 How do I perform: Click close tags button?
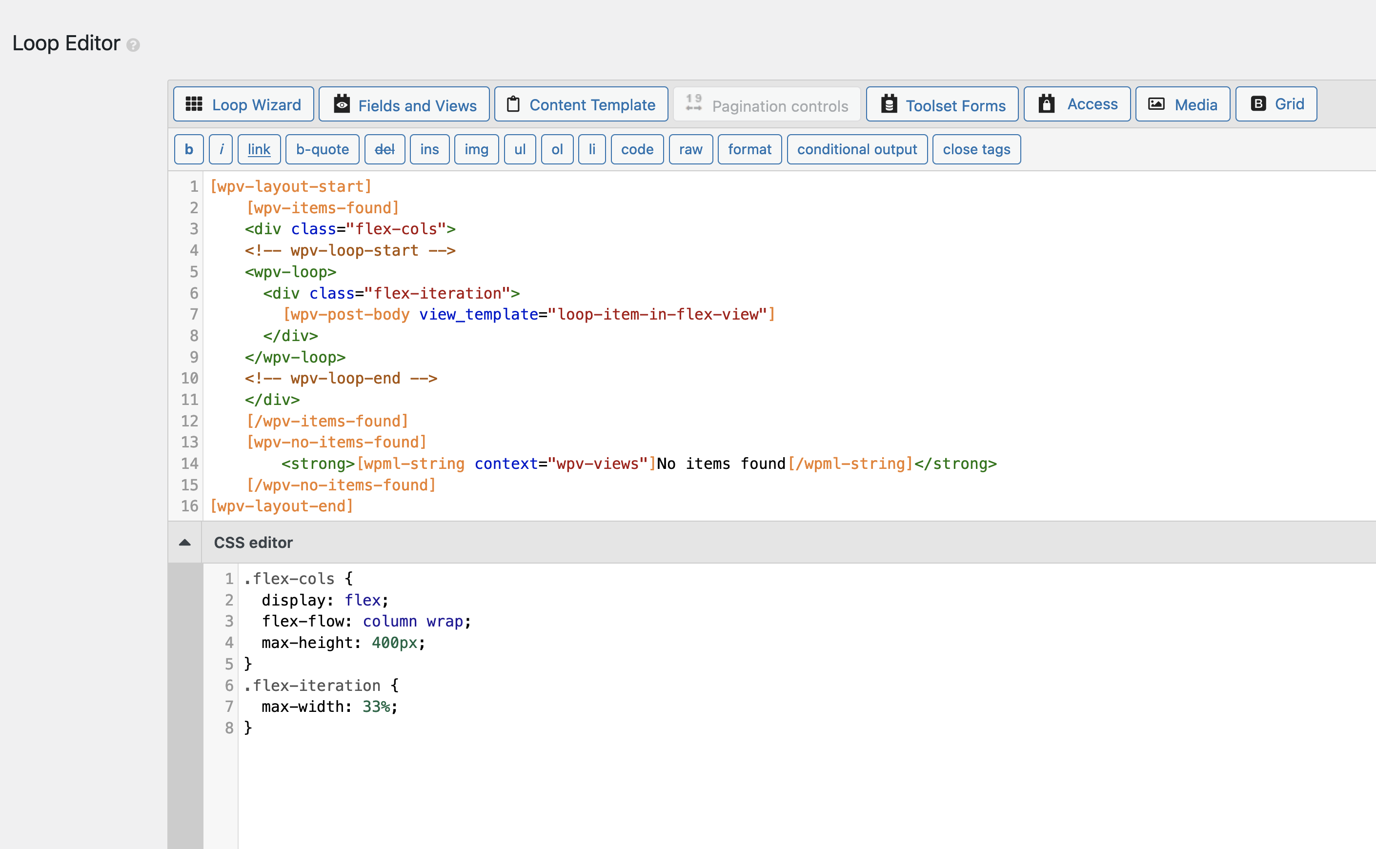pyautogui.click(x=976, y=149)
